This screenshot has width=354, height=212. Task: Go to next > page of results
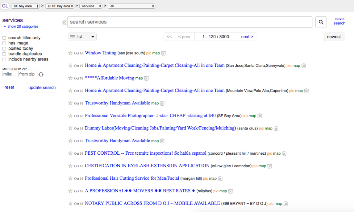tap(247, 37)
